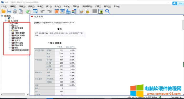The image size is (184, 99).
Task: Click the redo arrow icon
Action: (49, 11)
